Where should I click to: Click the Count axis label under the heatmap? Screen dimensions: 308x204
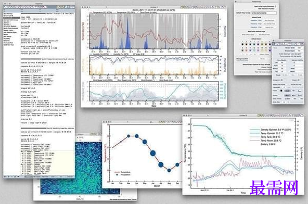[80, 199]
